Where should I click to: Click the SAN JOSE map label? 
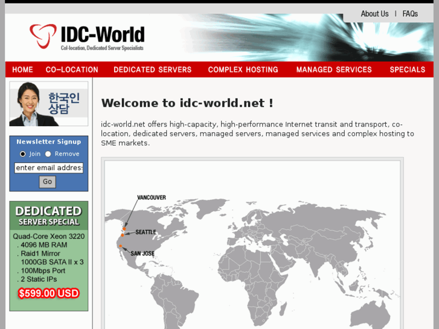(x=143, y=254)
